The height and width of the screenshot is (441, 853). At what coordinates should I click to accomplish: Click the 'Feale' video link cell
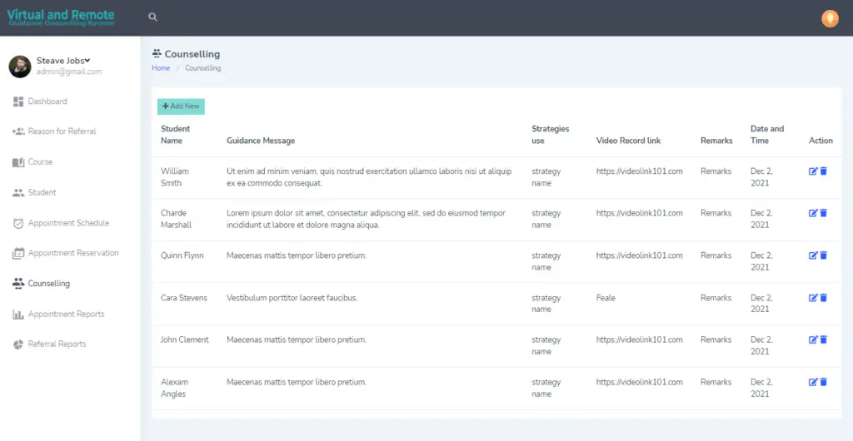pyautogui.click(x=606, y=298)
